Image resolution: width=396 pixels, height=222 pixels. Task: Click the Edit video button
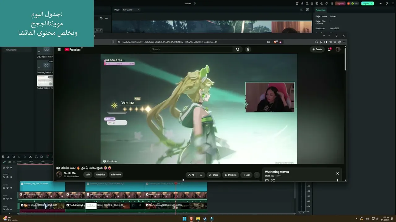[x=116, y=175]
